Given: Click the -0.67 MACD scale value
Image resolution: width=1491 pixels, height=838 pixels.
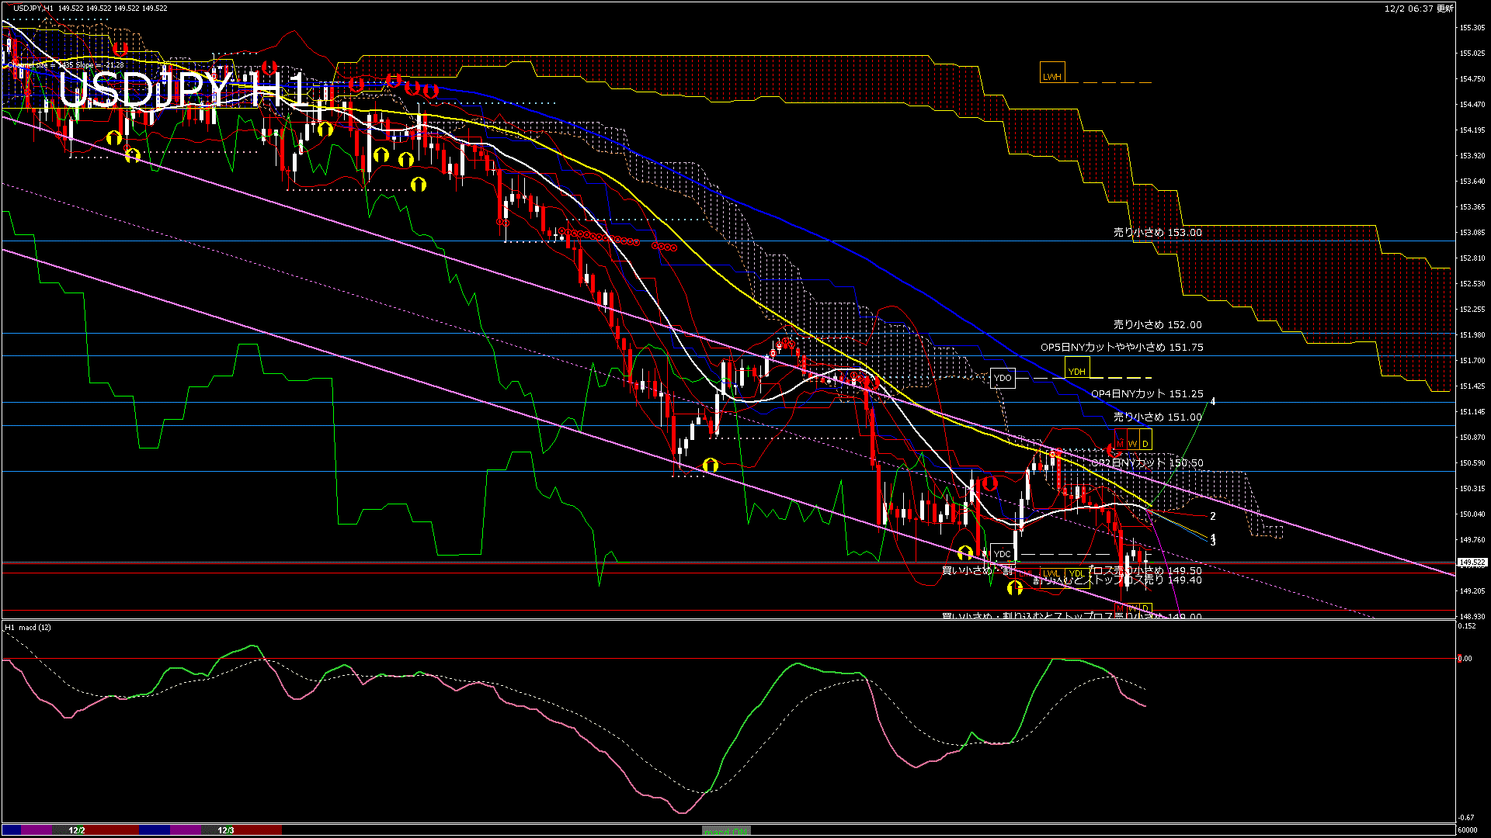Looking at the screenshot, I should (x=1466, y=818).
